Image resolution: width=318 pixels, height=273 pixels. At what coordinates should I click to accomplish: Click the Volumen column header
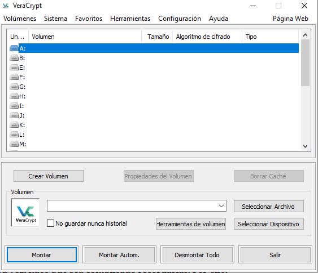coord(85,37)
